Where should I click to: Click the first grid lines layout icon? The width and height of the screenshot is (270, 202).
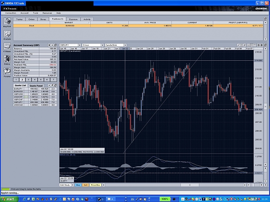248,45
